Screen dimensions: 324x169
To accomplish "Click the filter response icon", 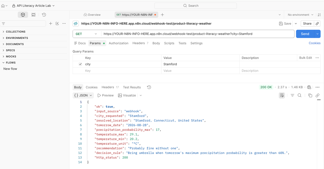I will 293,96.
